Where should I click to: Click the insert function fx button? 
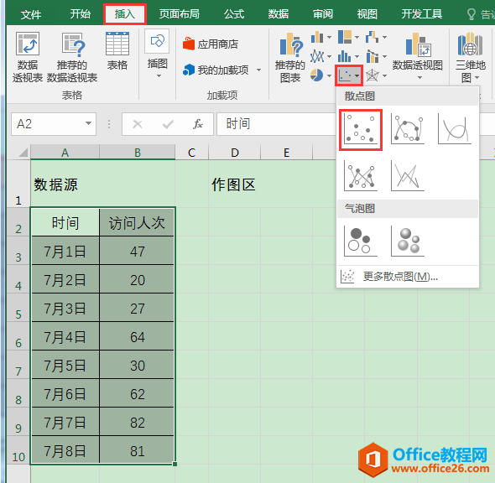point(198,124)
